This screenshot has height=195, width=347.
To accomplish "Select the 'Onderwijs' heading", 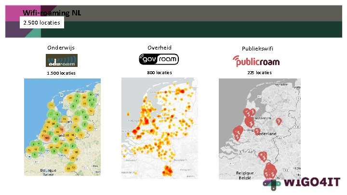I will click(x=61, y=48).
